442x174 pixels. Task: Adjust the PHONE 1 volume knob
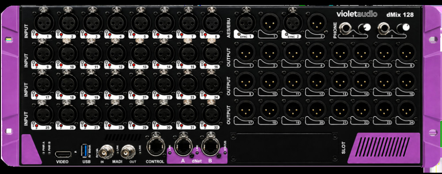(x=365, y=27)
